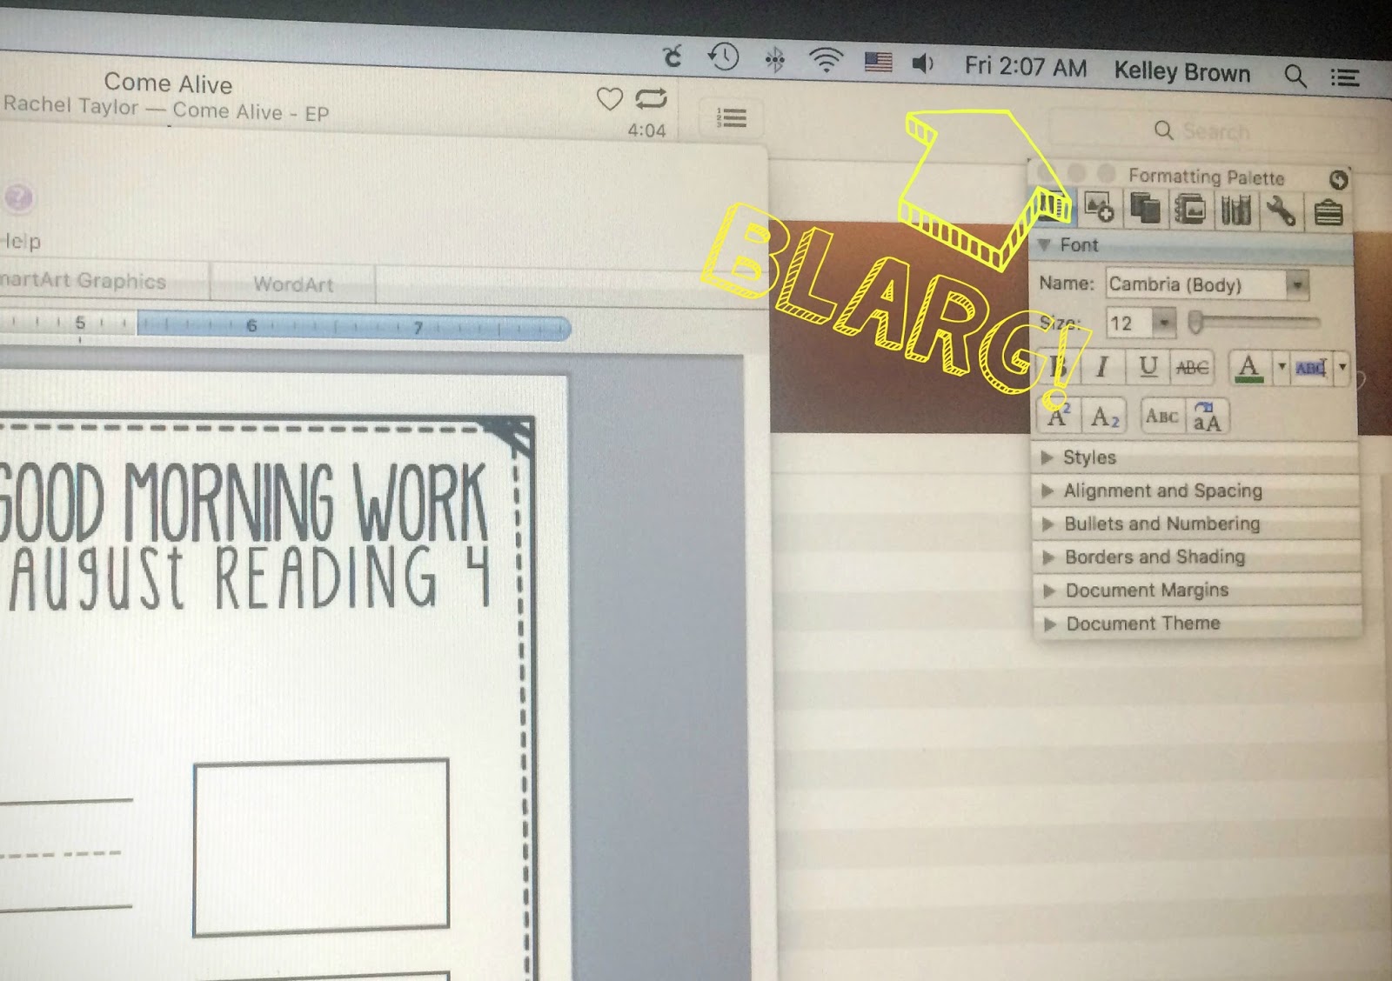Apply the text highlight ABC button
This screenshot has height=981, width=1392.
click(x=1311, y=369)
